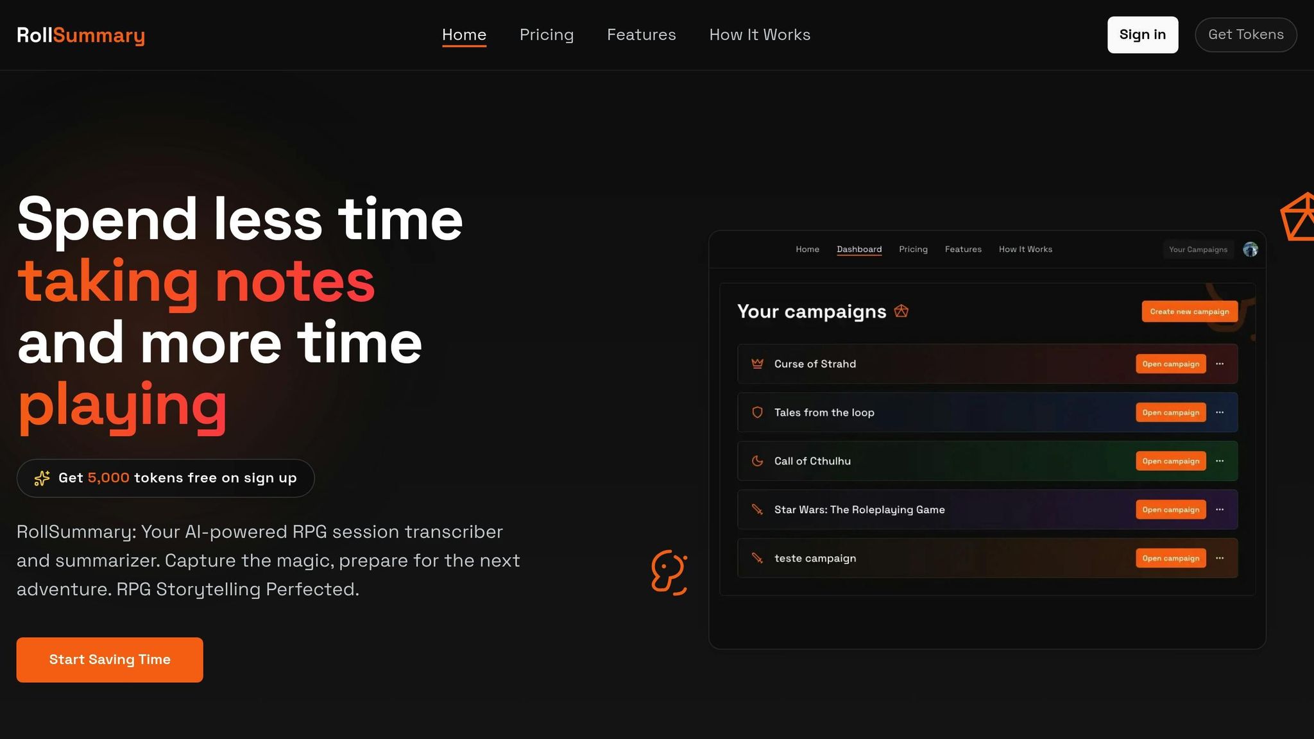The image size is (1314, 739).
Task: Select the moon icon next to Call of Cthulhu
Action: point(757,461)
